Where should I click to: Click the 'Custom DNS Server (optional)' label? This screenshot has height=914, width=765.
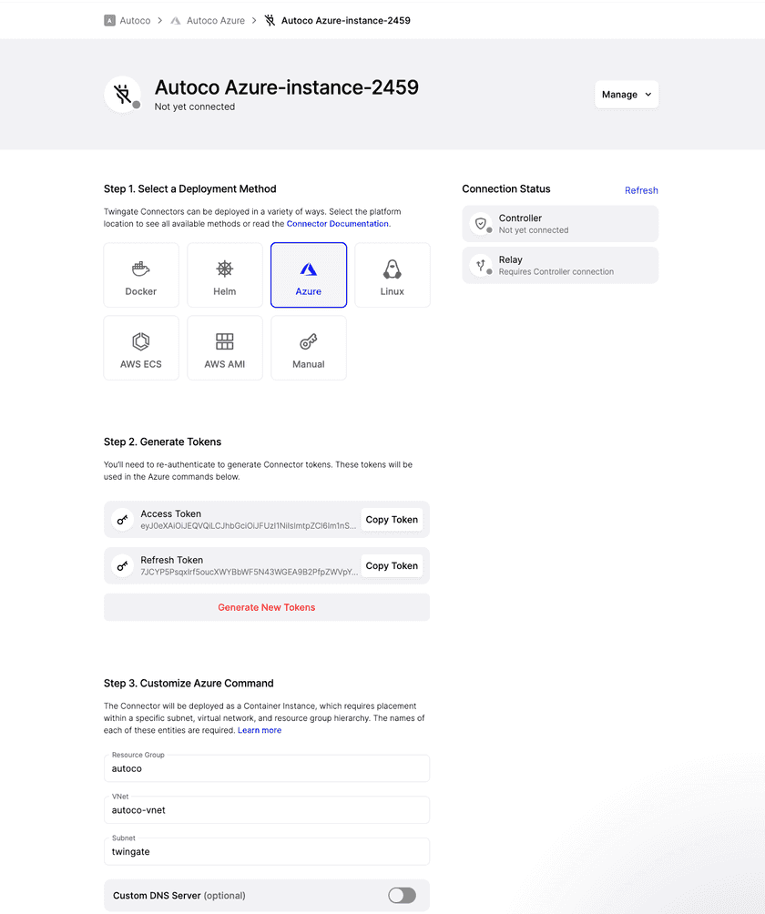179,896
